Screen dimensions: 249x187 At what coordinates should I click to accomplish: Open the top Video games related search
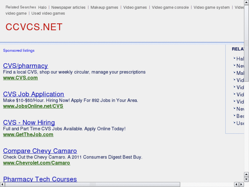pyautogui.click(x=135, y=7)
